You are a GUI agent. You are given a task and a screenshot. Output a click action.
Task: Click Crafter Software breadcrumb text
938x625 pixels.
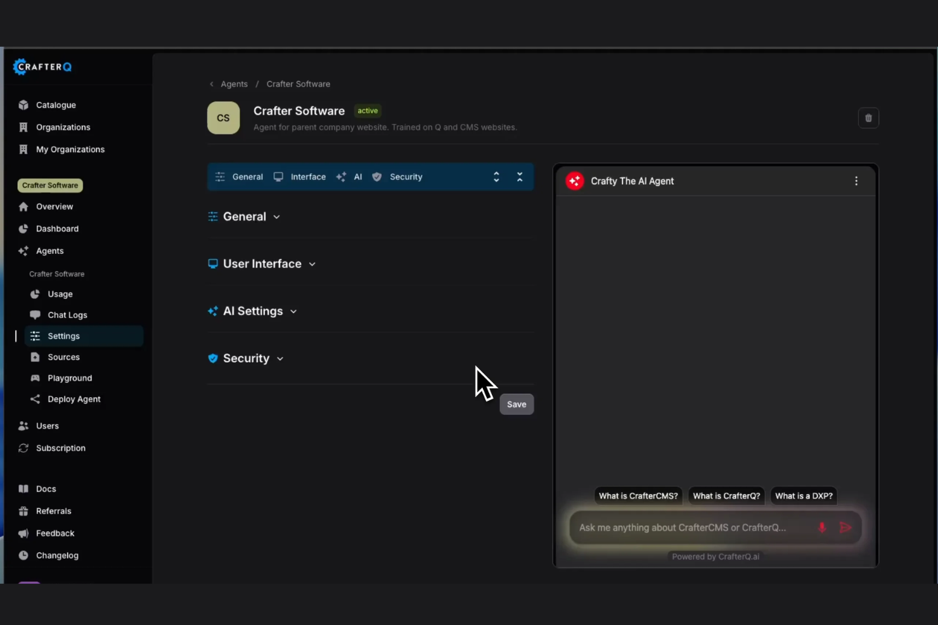(298, 84)
